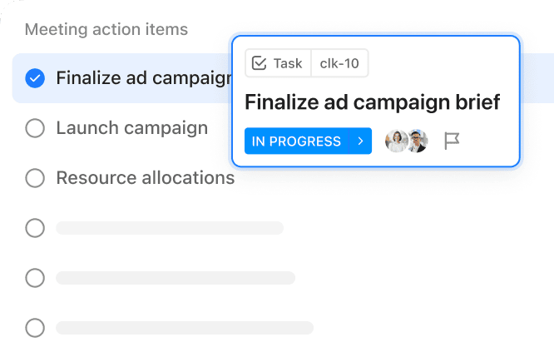Check the Launch campaign circle

click(35, 128)
